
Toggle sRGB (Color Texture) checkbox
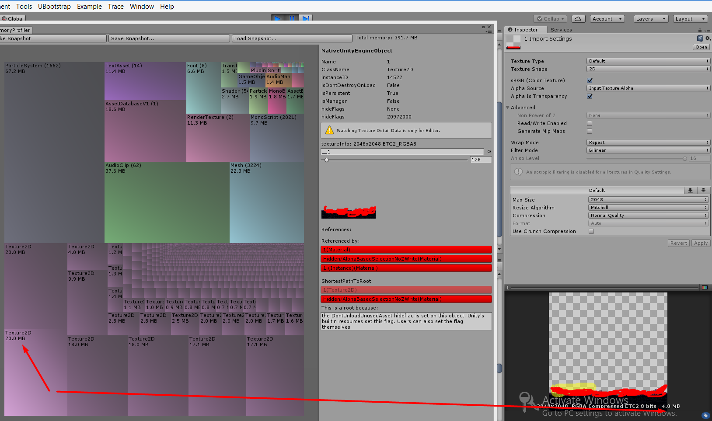click(590, 80)
